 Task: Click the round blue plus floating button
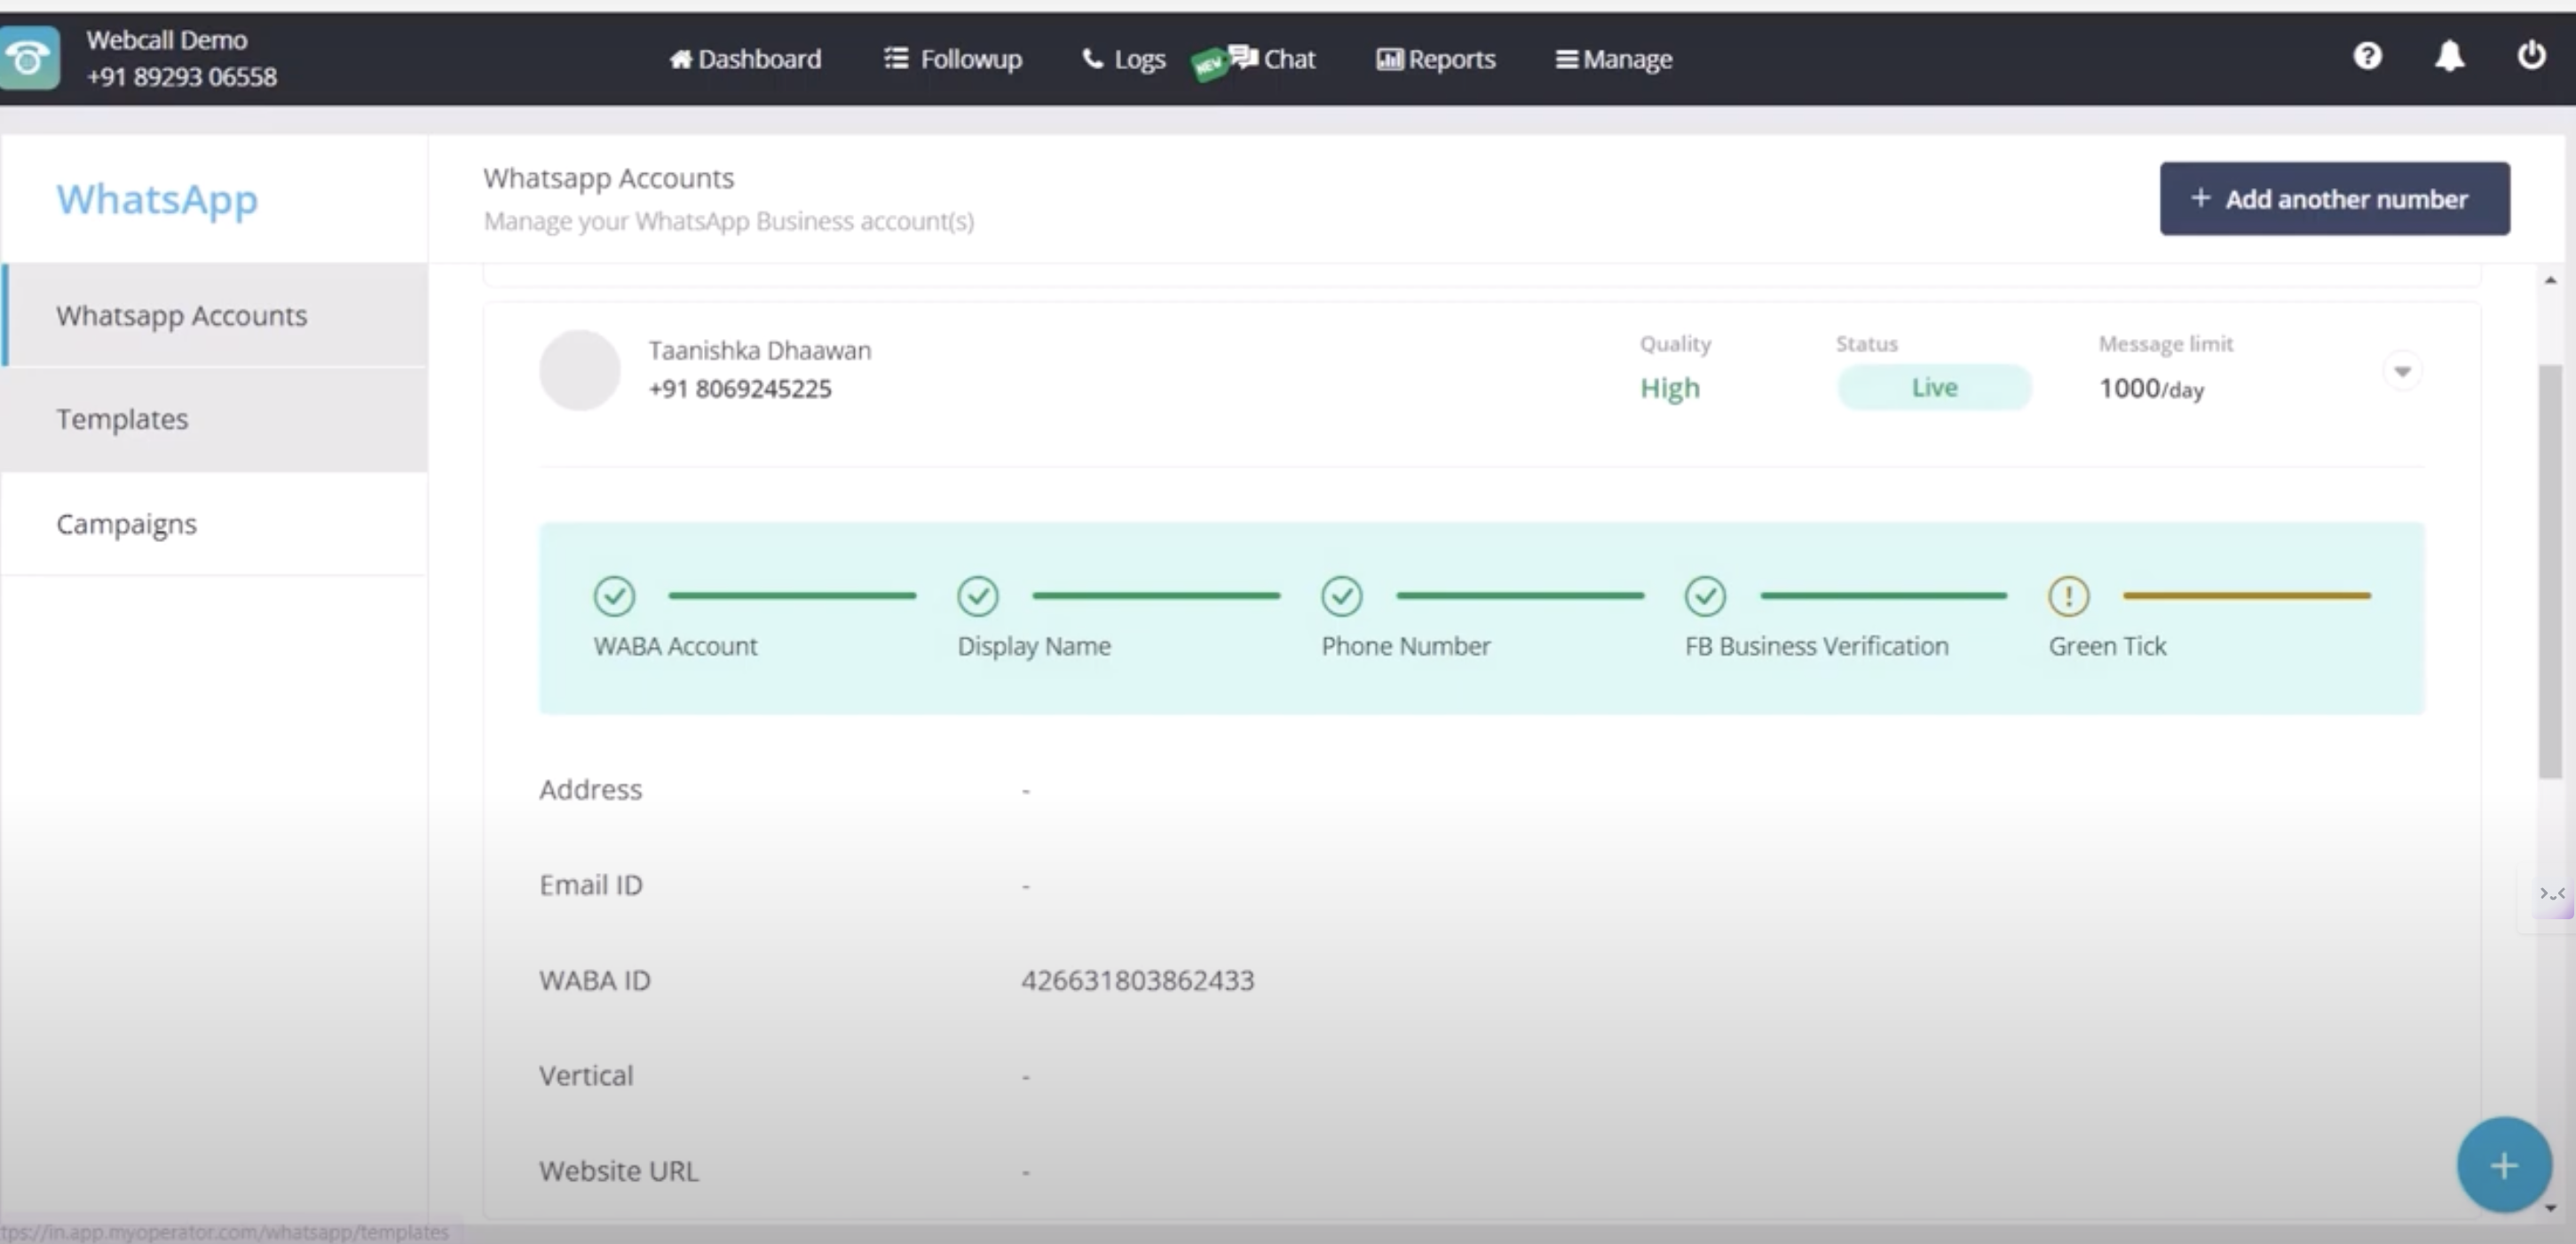[x=2503, y=1165]
